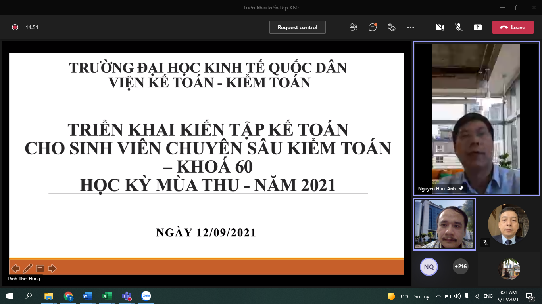
Task: Click the volume speaker tray icon
Action: (457, 296)
